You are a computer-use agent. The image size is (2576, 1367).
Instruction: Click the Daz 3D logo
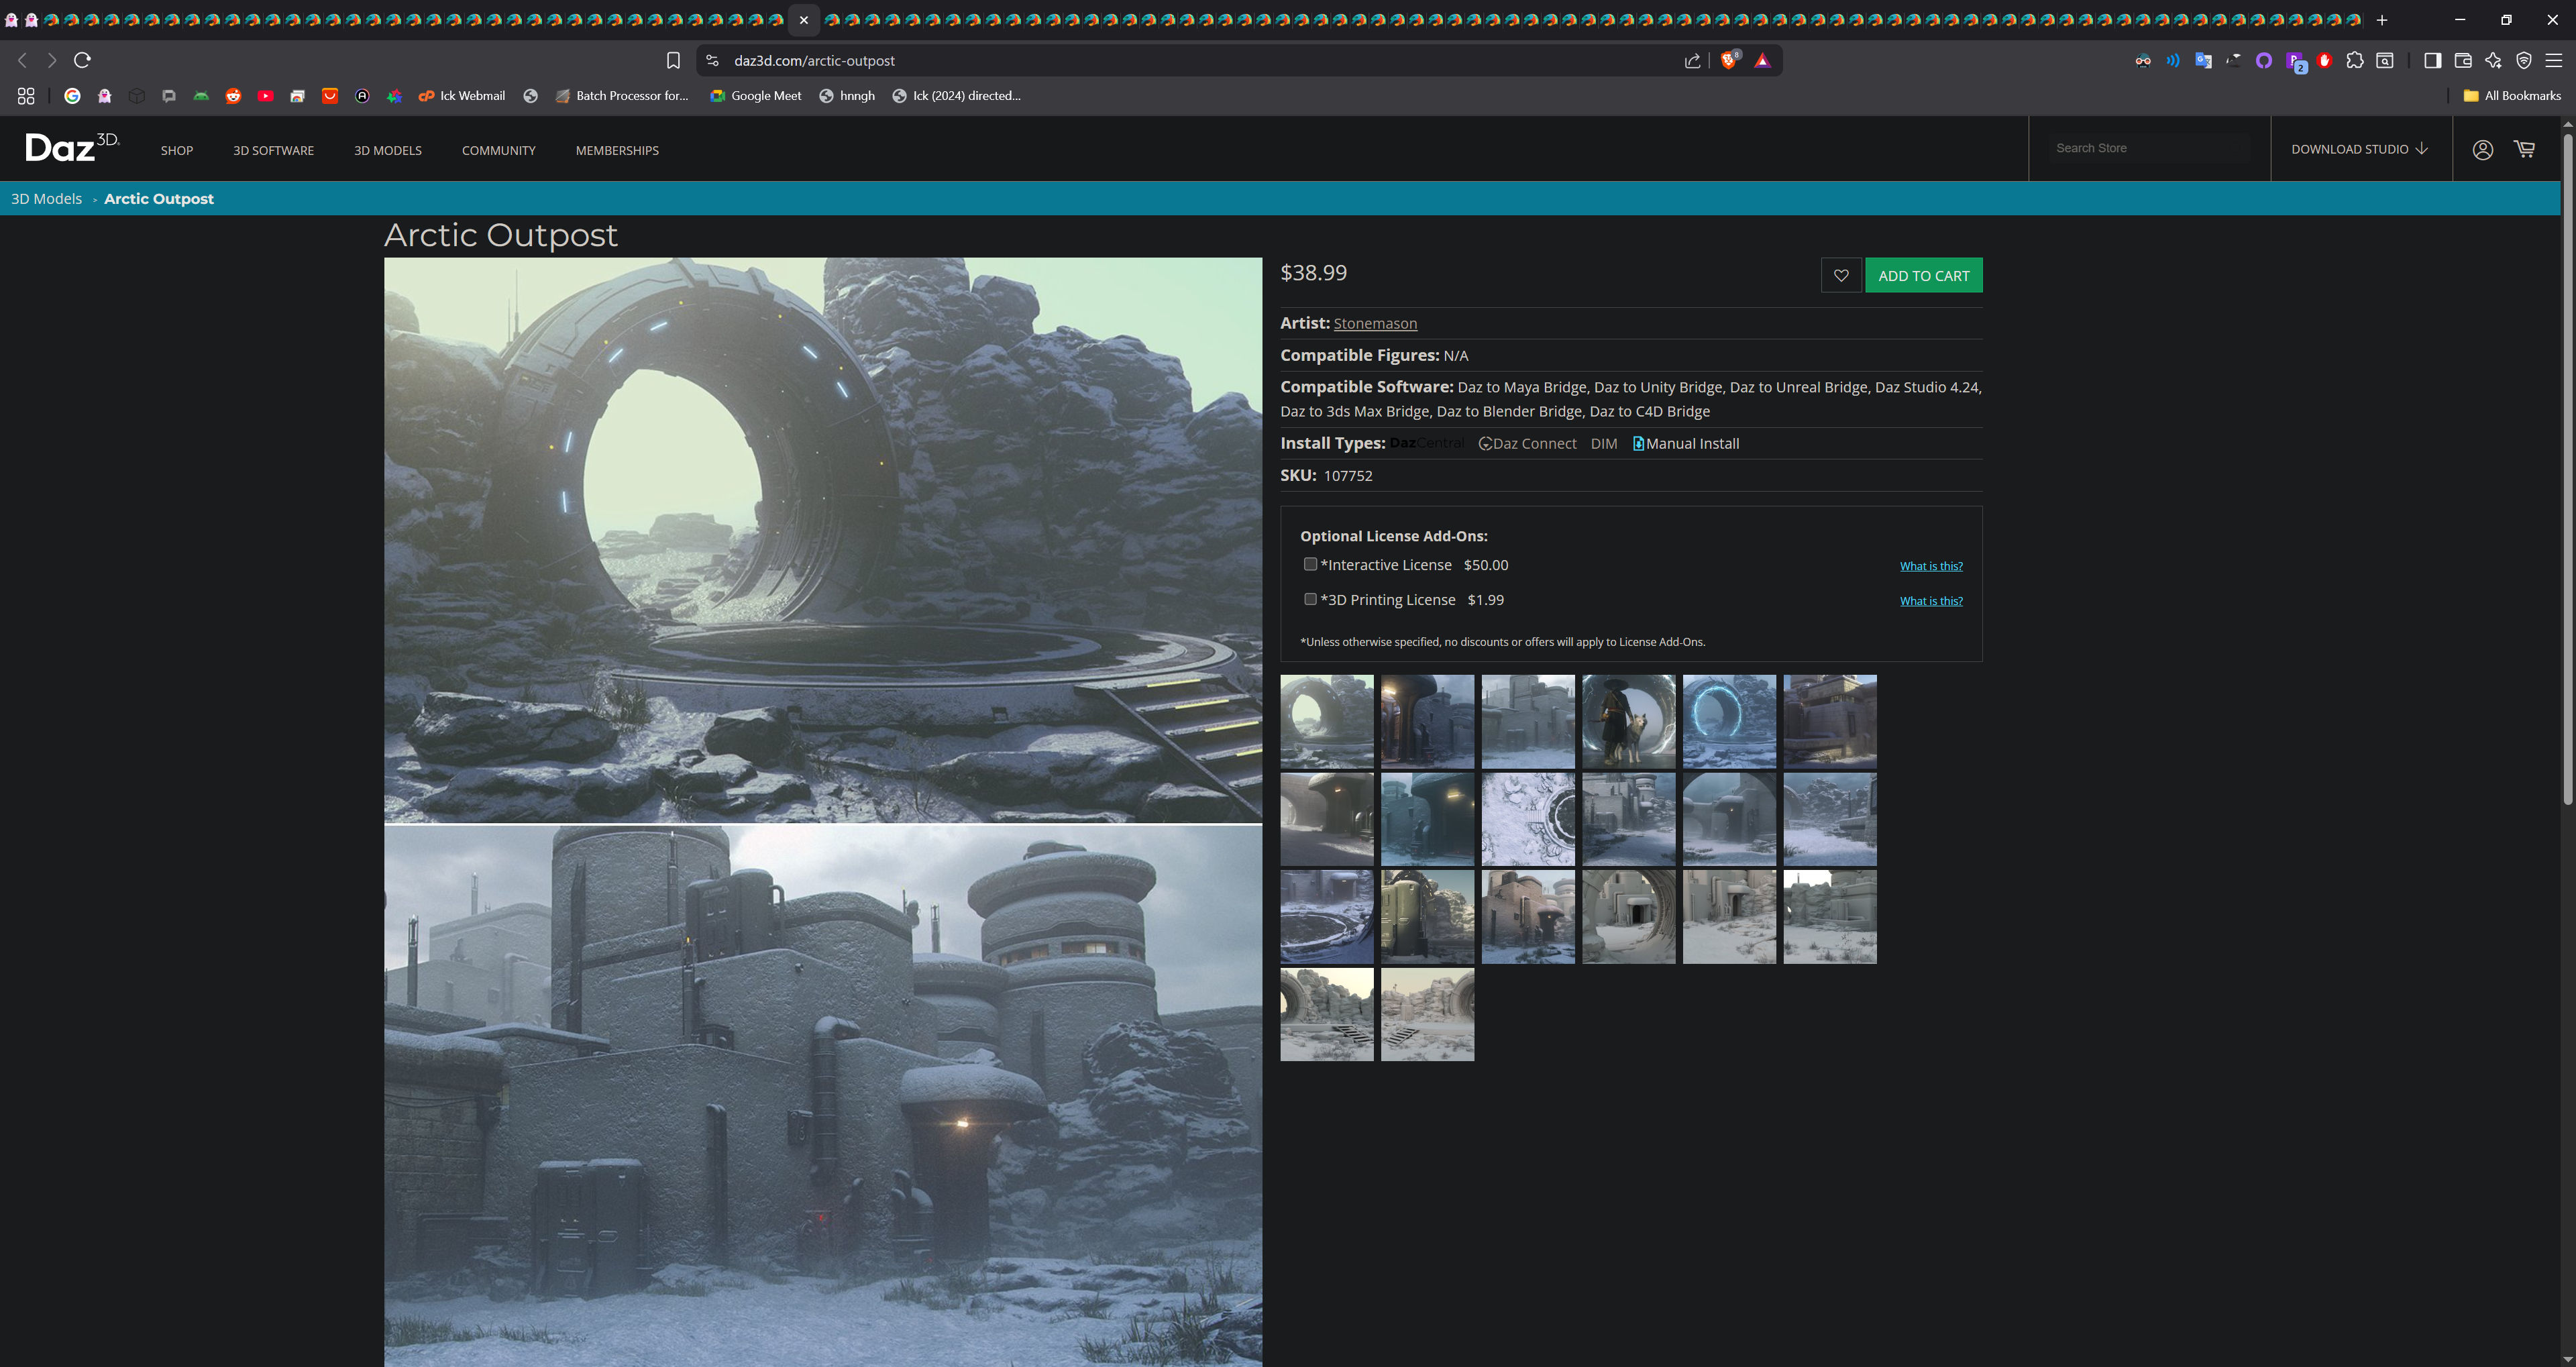[72, 147]
